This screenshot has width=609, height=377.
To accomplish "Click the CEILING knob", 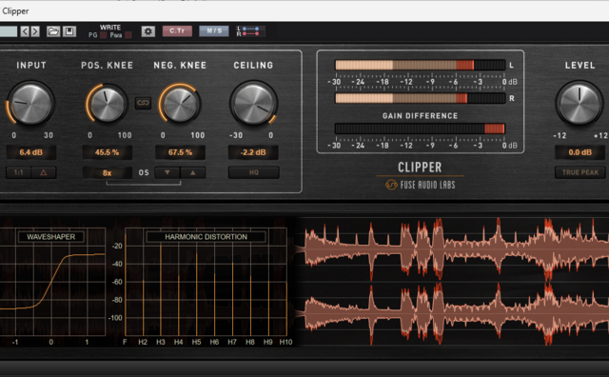I will pos(254,104).
